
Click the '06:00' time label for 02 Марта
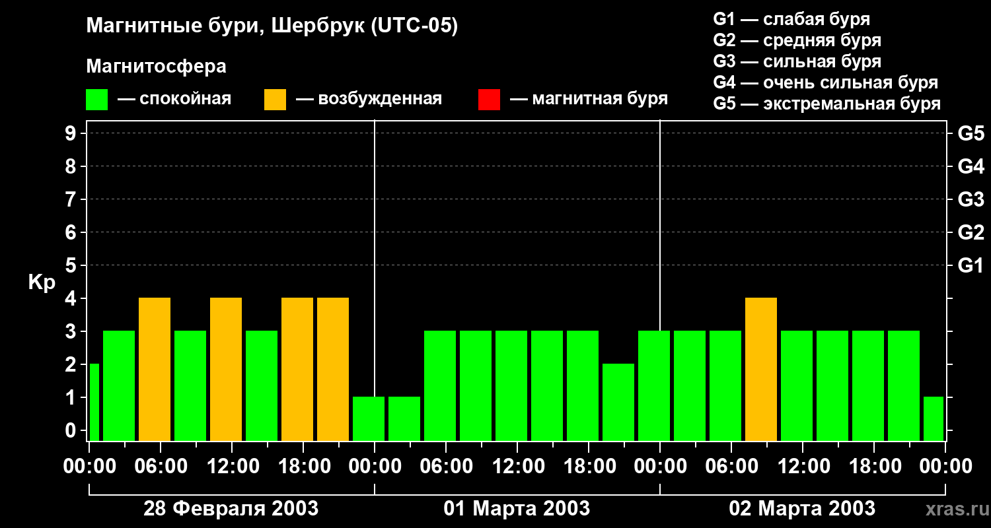(x=731, y=467)
